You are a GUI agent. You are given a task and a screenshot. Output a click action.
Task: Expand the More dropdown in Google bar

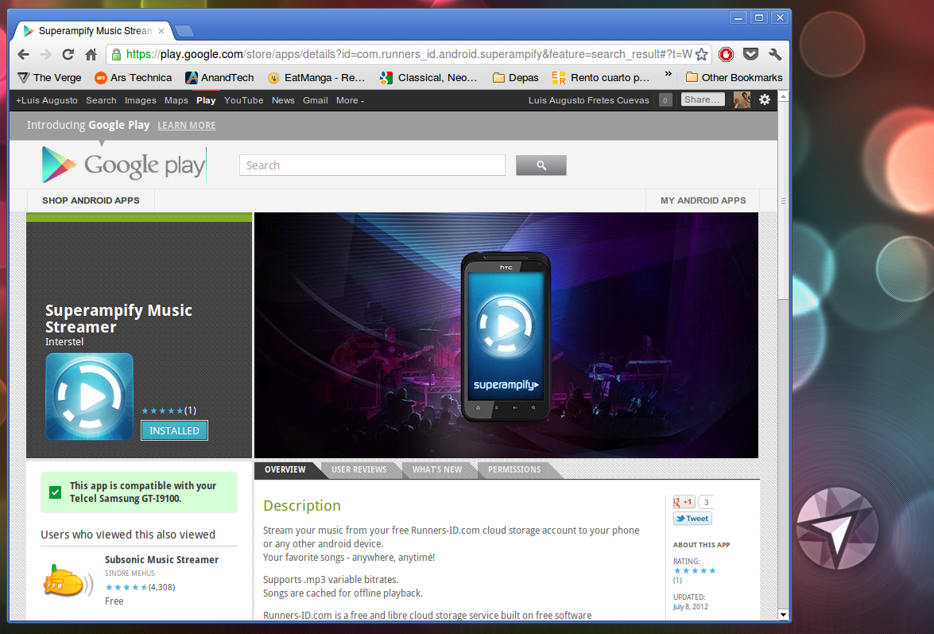[x=350, y=100]
